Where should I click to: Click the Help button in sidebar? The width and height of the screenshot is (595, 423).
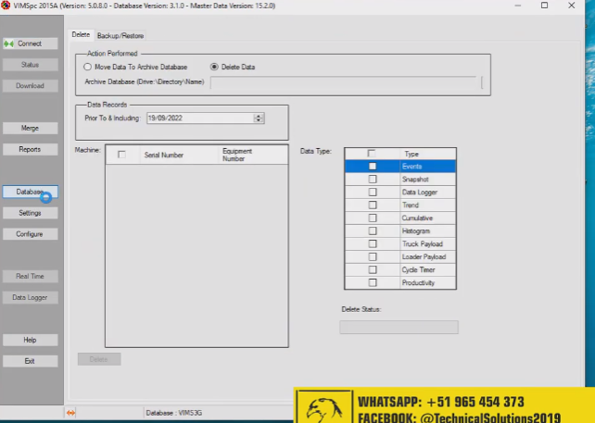click(x=30, y=340)
